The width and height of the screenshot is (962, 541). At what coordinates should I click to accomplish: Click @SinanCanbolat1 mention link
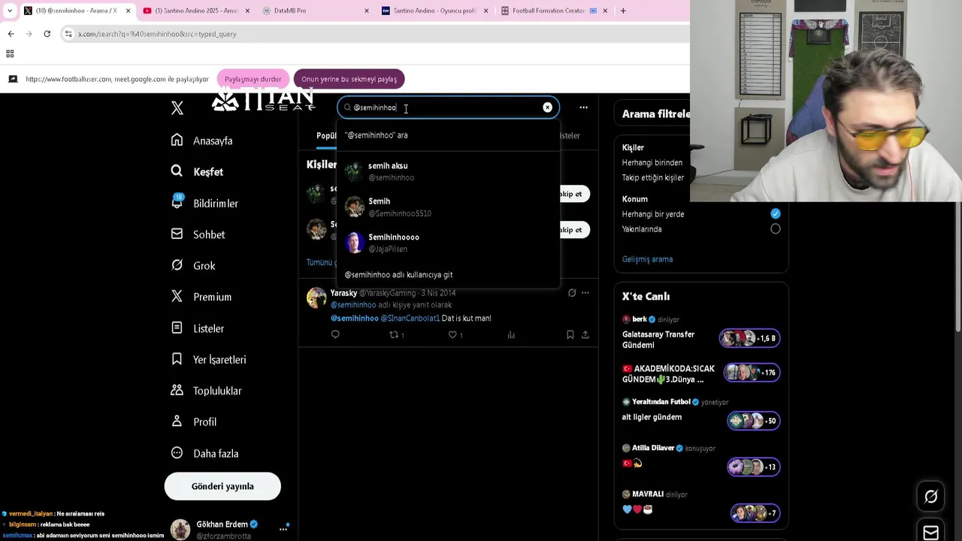point(410,319)
